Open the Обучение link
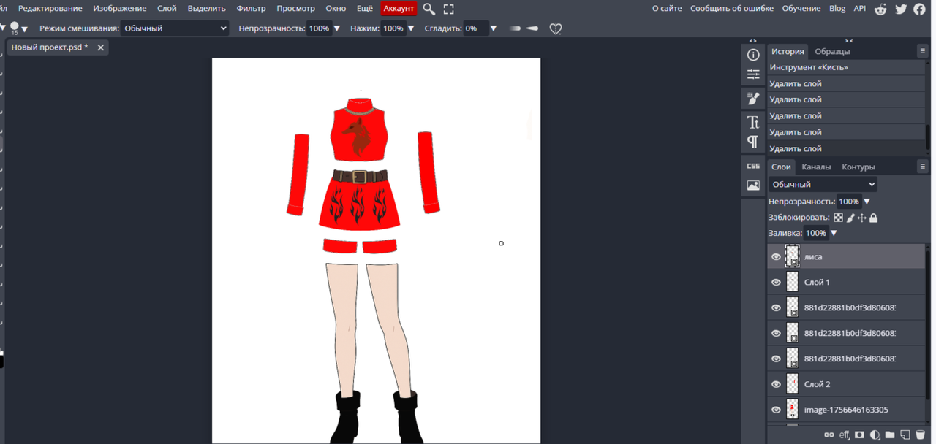The width and height of the screenshot is (936, 444). click(x=801, y=9)
